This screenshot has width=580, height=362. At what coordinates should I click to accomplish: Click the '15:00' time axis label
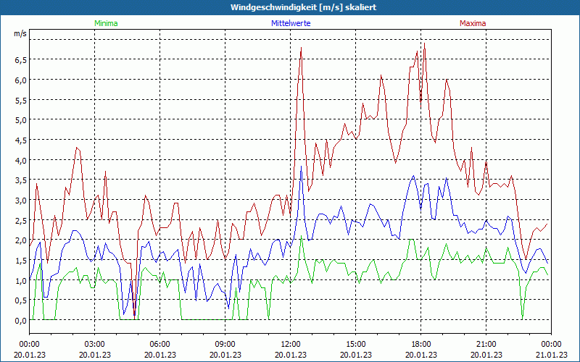coord(355,345)
